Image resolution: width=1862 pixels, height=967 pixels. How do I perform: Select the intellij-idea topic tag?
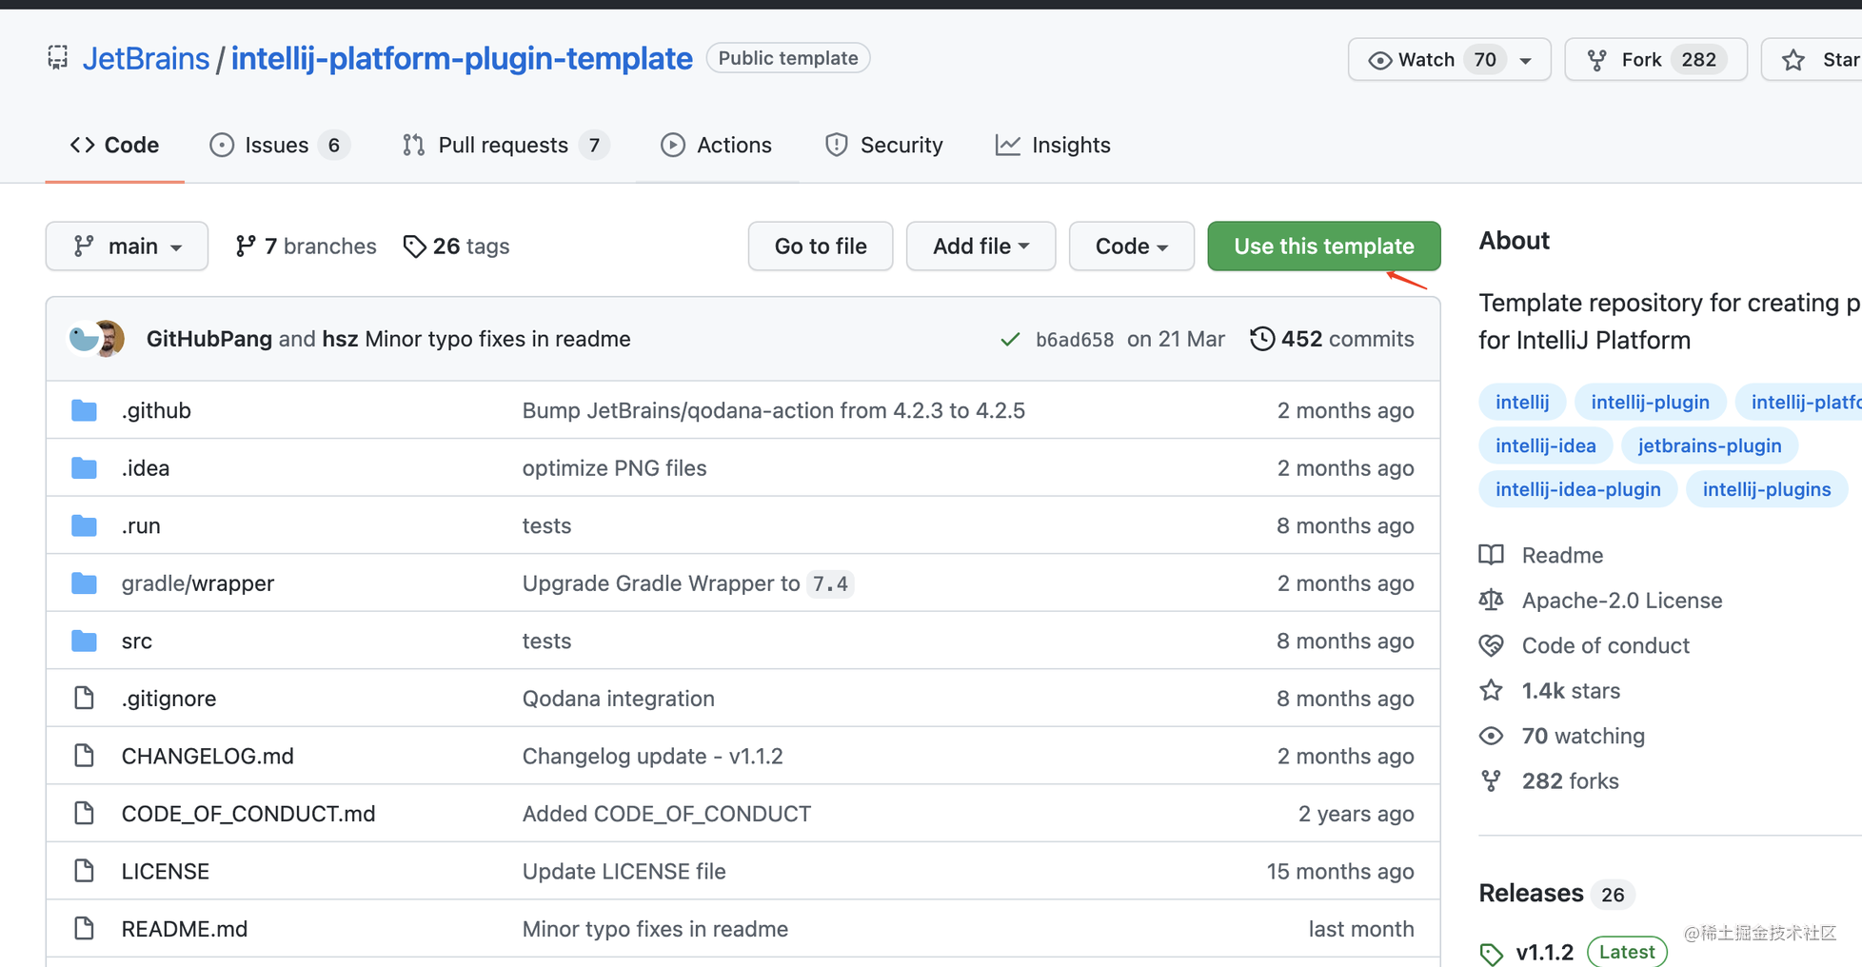[x=1545, y=445]
